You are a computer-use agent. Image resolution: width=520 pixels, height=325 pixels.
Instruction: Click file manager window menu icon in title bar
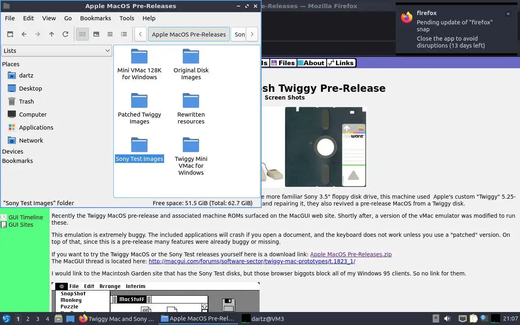point(6,6)
